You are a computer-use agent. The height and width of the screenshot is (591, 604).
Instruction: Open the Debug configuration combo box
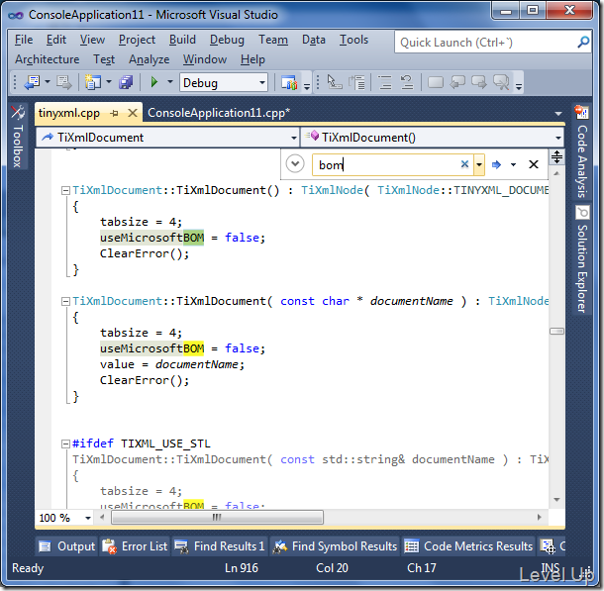click(x=224, y=83)
